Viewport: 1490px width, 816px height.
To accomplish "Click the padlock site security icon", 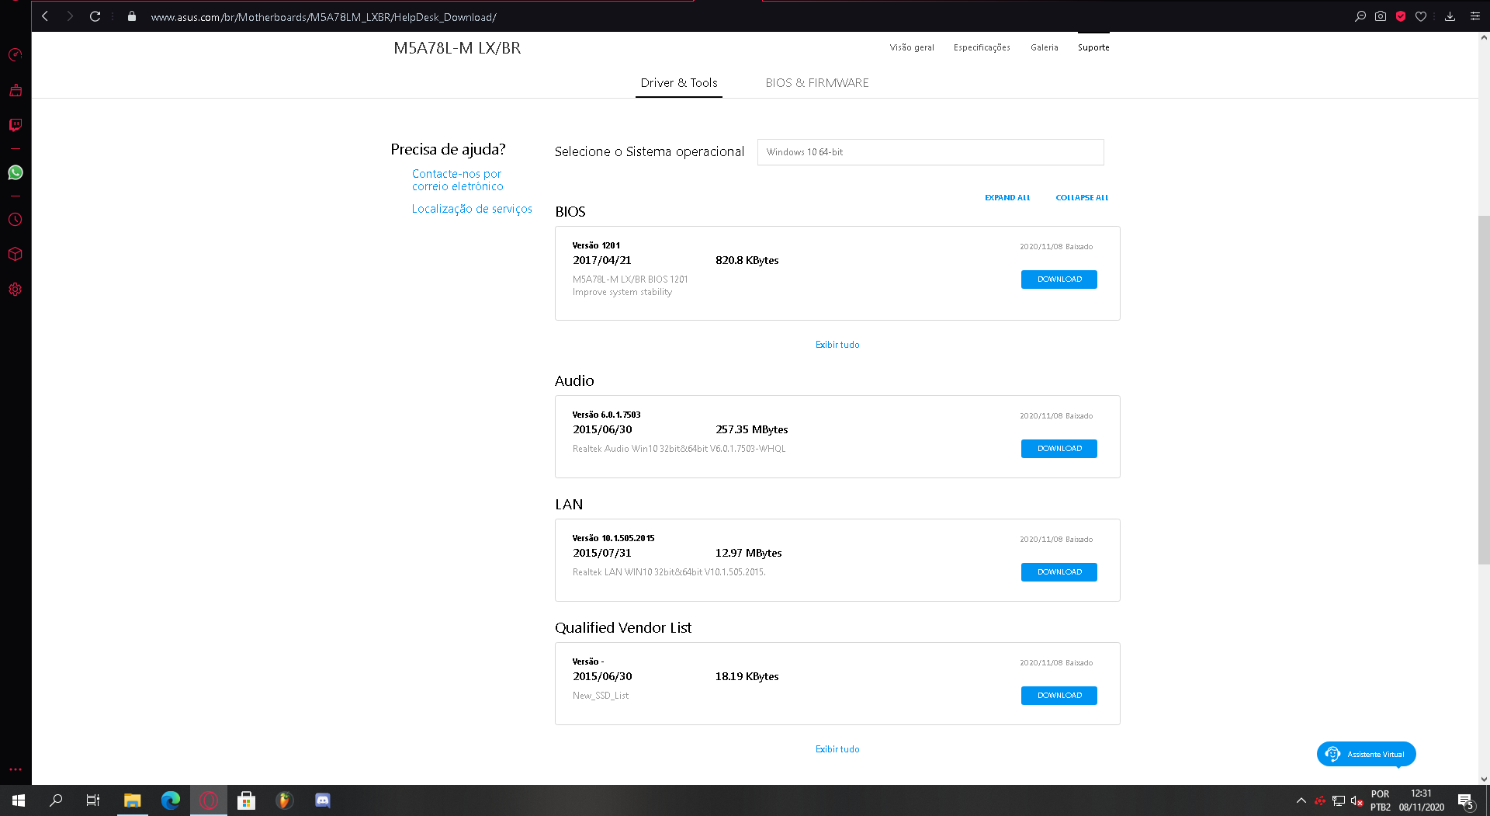I will tap(132, 16).
